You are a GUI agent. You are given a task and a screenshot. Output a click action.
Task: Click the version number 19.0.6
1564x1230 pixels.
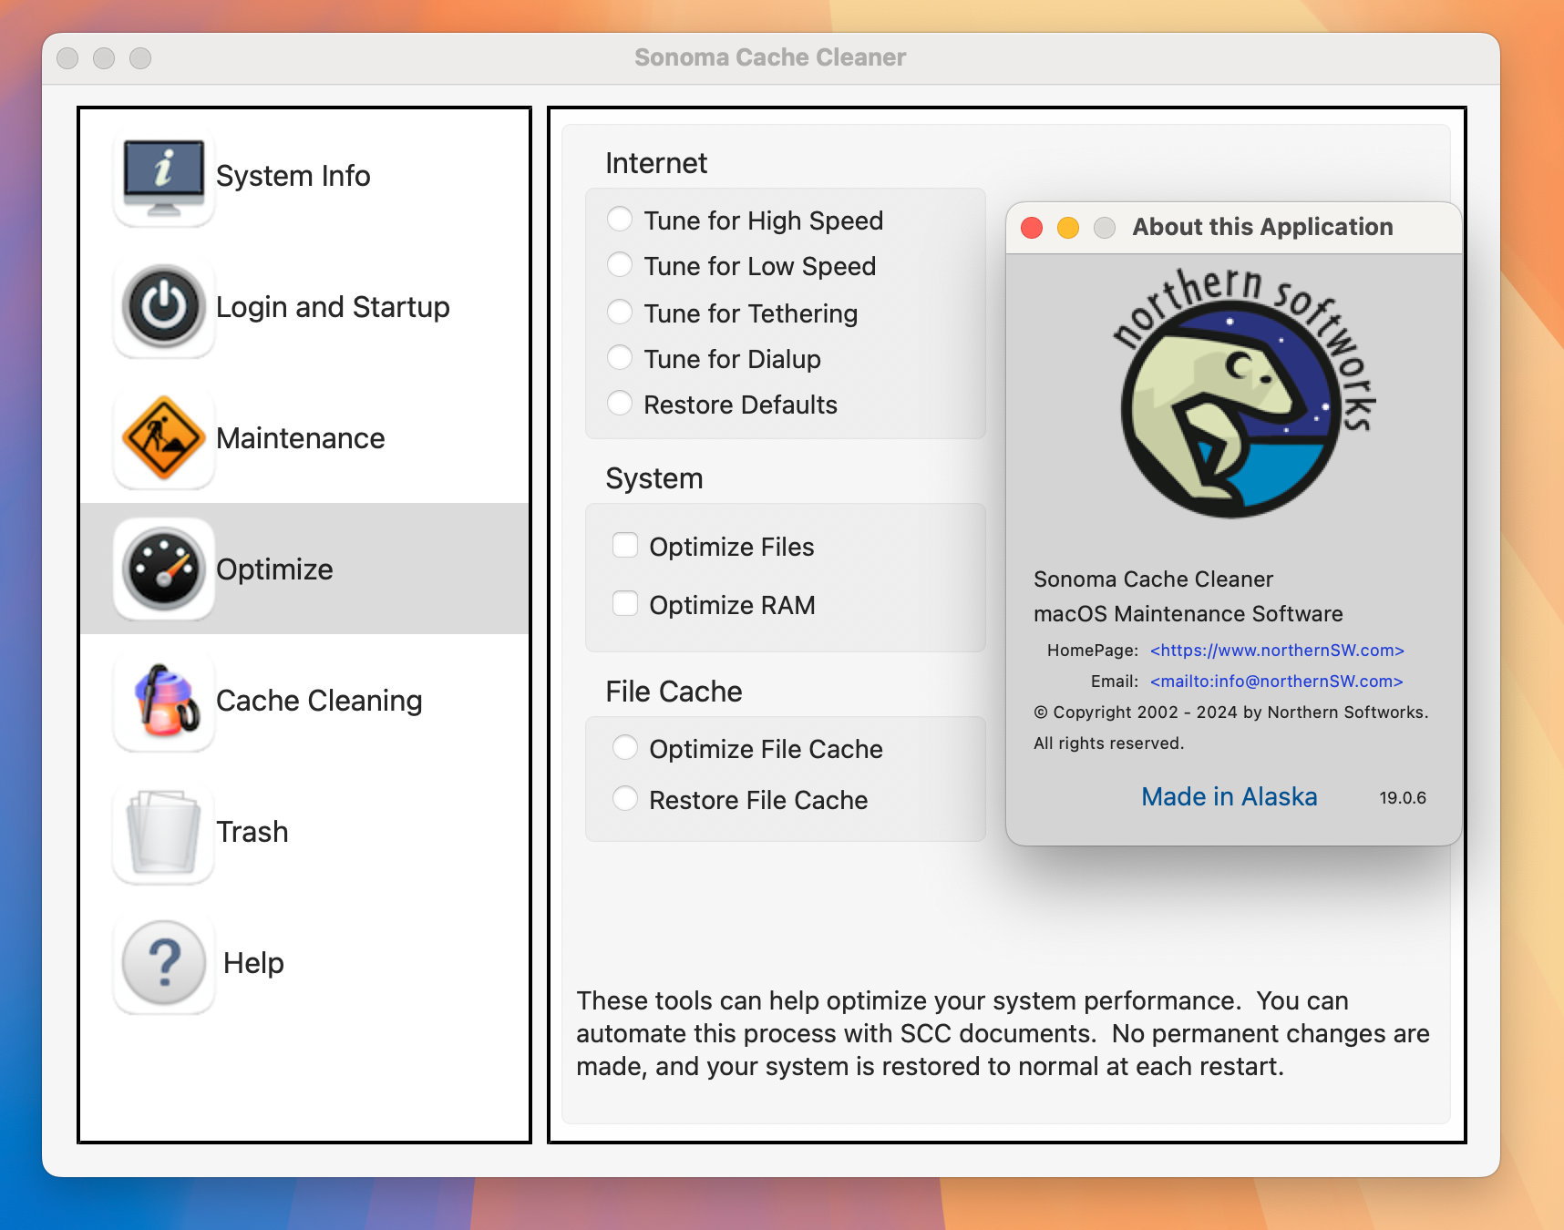pos(1403,798)
